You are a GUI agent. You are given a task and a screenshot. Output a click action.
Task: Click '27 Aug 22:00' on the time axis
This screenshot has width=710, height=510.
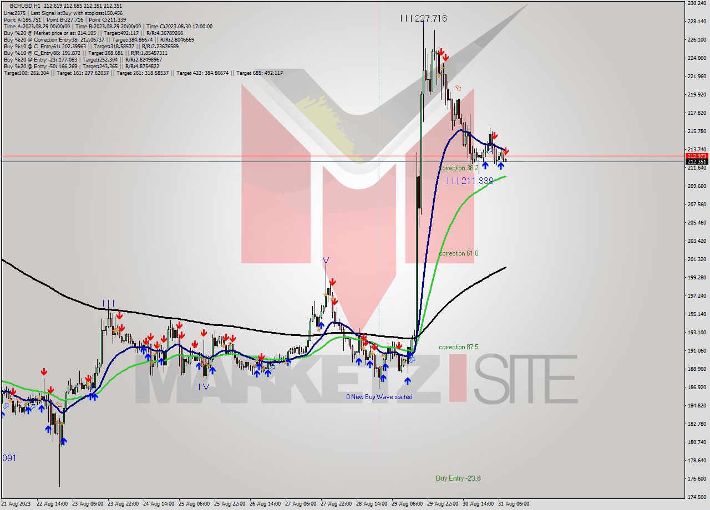[x=336, y=504]
